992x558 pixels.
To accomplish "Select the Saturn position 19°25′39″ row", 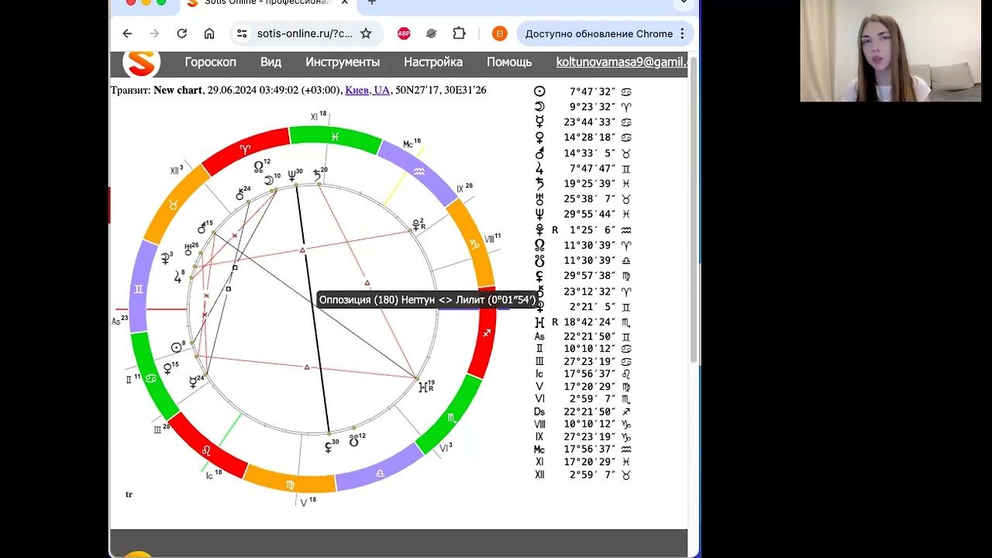I will point(583,184).
